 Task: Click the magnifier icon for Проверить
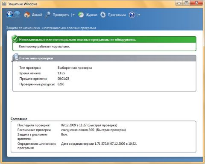tap(48, 15)
